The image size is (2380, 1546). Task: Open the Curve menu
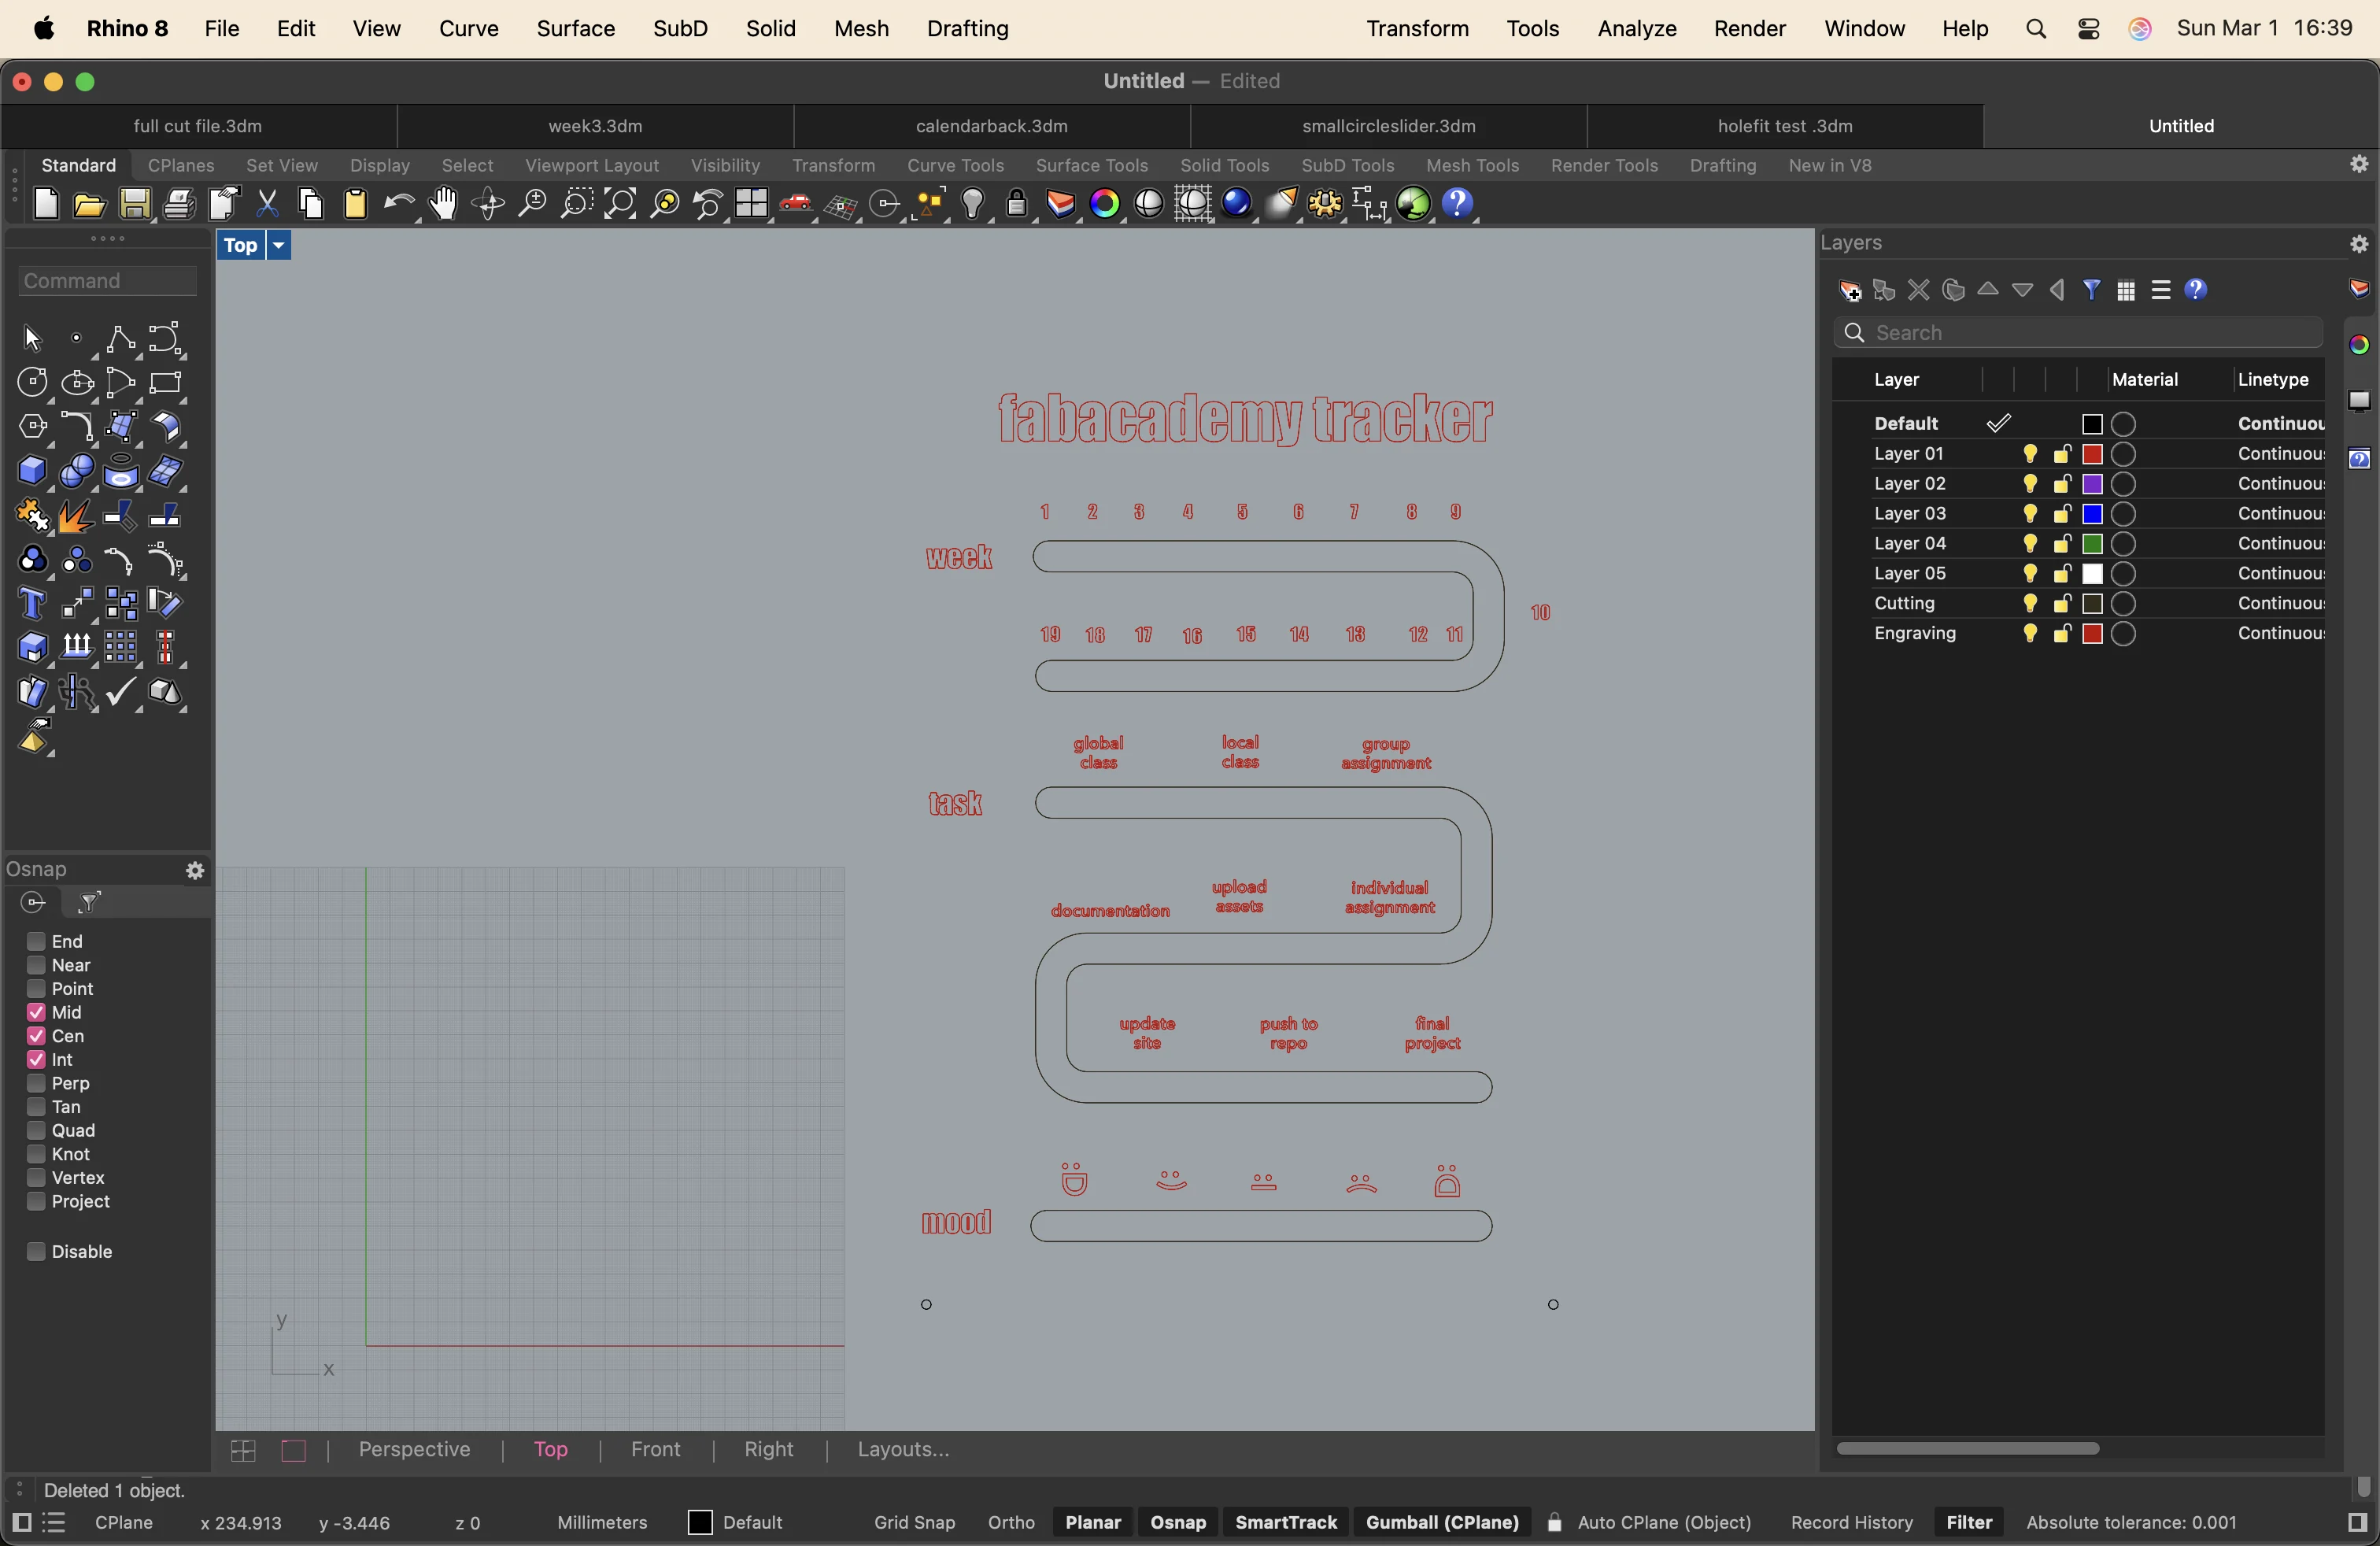468,29
